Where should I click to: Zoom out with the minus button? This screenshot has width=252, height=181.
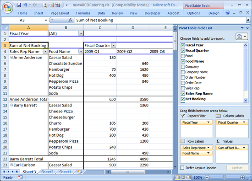coord(207,177)
